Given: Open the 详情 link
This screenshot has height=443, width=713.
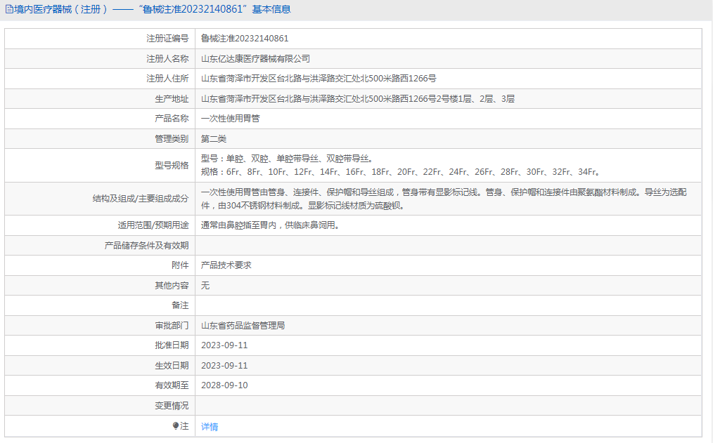Looking at the screenshot, I should [x=210, y=427].
